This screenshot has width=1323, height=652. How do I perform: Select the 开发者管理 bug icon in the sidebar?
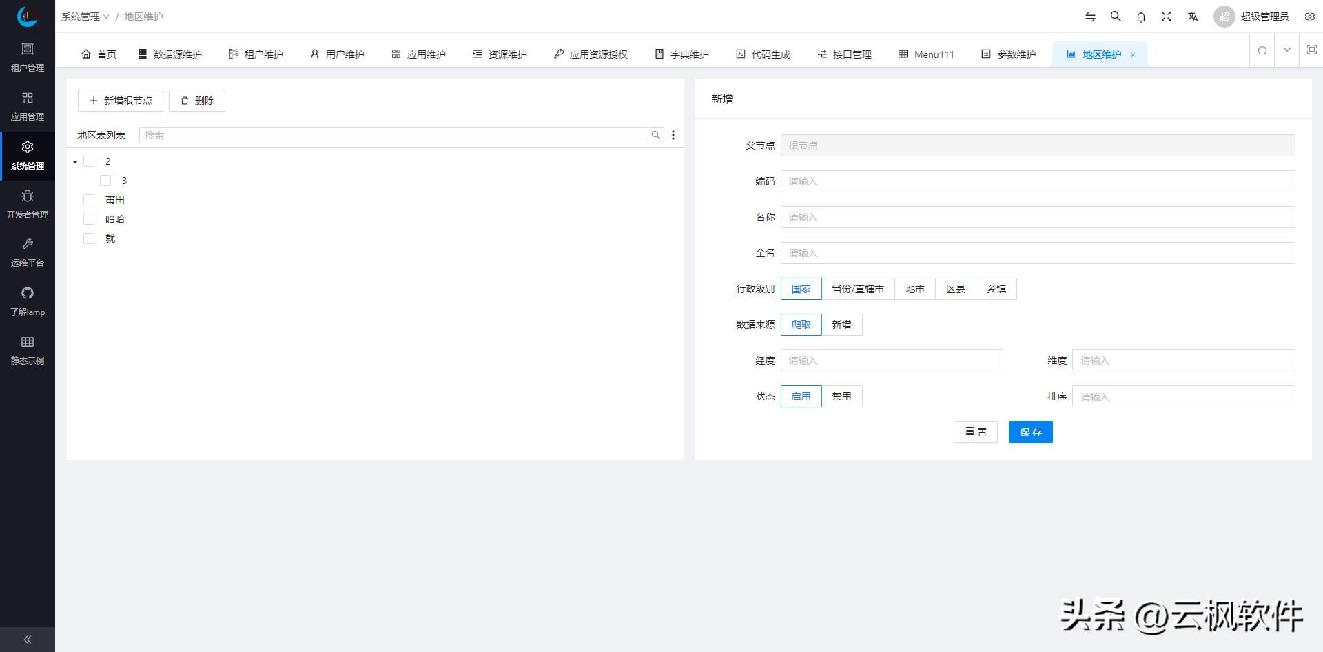[28, 196]
